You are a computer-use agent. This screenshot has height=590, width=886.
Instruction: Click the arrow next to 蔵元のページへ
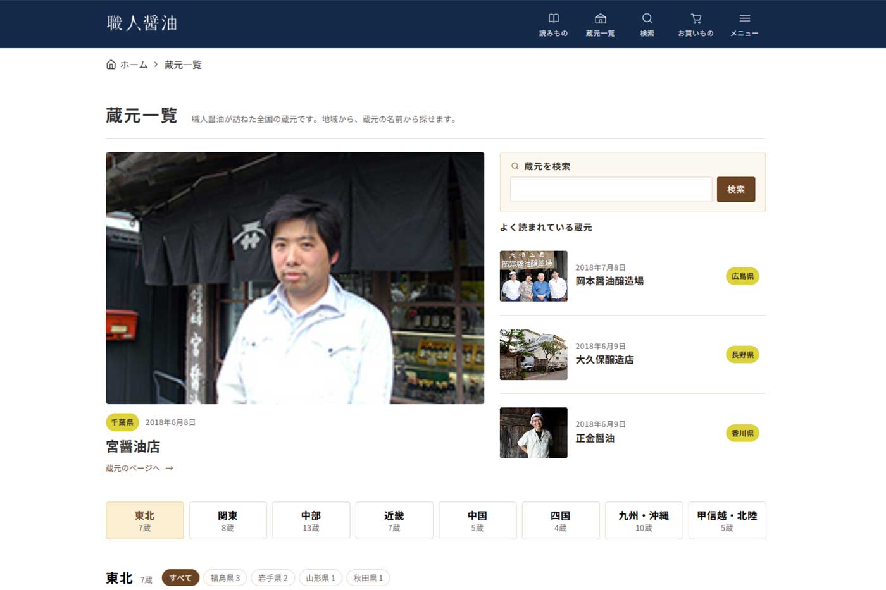pyautogui.click(x=169, y=469)
